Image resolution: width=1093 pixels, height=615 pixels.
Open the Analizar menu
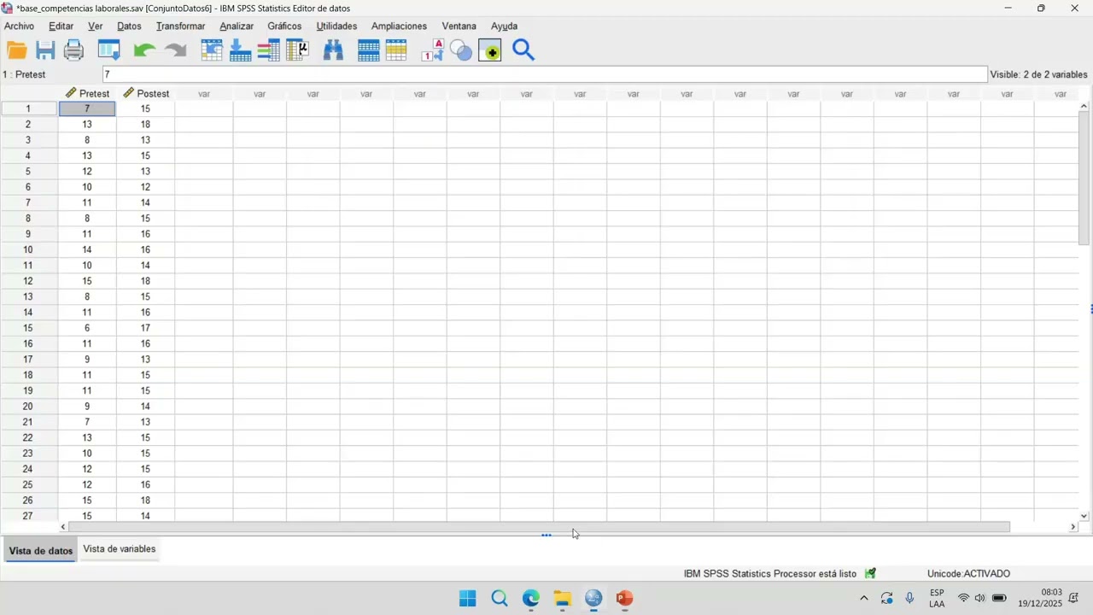click(x=237, y=26)
